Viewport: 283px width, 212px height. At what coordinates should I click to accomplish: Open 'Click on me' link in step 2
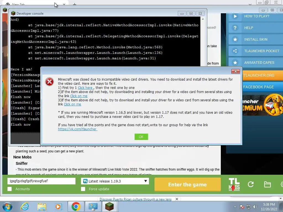(79, 96)
